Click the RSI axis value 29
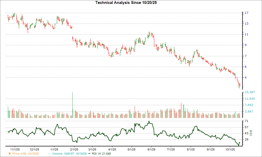 (247, 139)
